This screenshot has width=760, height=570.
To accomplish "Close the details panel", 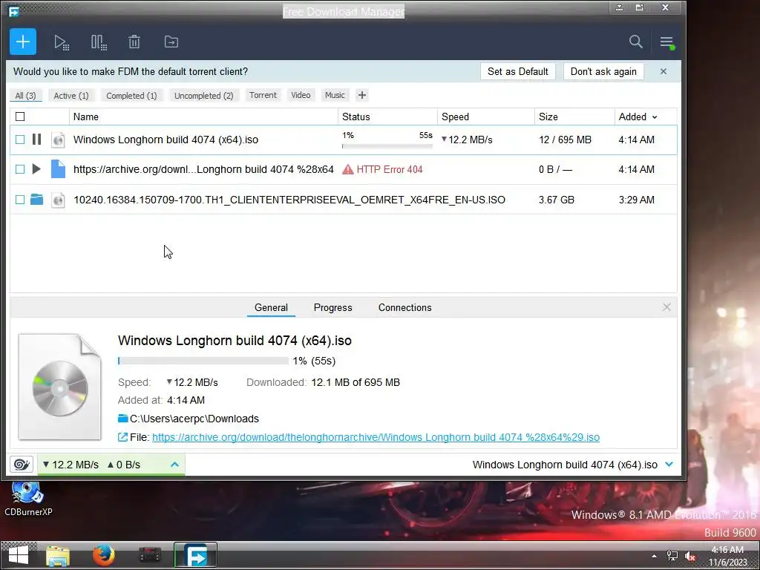I will coord(666,307).
